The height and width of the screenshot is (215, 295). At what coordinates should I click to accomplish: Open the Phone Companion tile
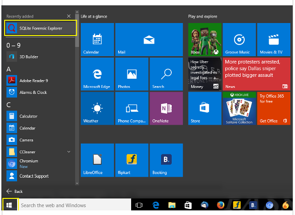point(132,108)
